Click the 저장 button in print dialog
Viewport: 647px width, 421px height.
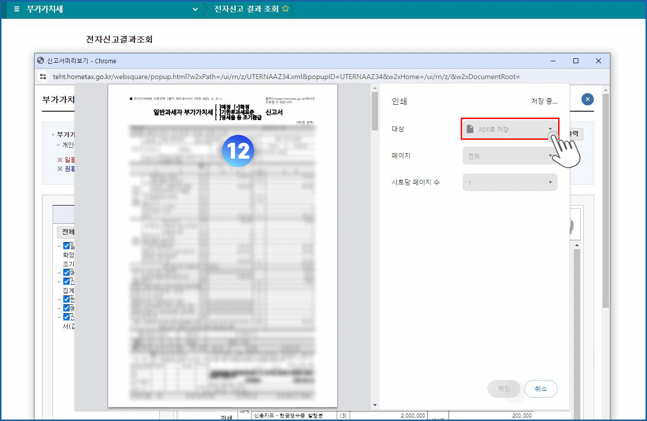(504, 389)
